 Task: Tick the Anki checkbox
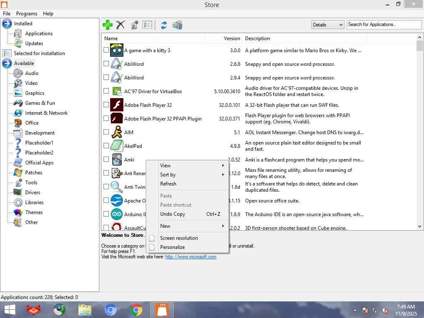106,159
